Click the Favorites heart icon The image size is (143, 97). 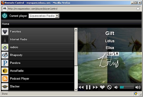click(5, 32)
